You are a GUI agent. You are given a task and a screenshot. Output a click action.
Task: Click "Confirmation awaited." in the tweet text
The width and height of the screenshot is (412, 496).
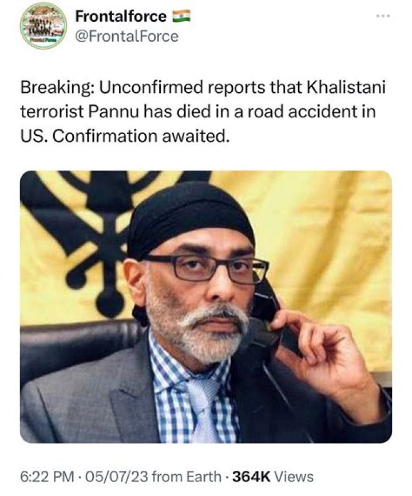click(140, 136)
